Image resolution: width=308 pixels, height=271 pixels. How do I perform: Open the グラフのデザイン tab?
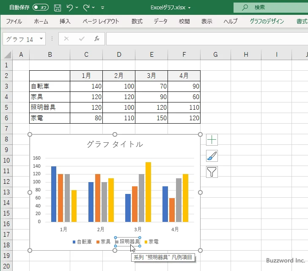point(267,21)
